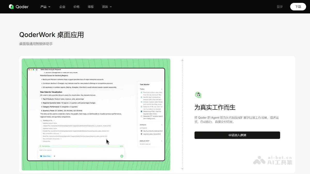
Task: Click the checkmark on the Identify top 5 products todo
Action: pyautogui.click(x=141, y=97)
